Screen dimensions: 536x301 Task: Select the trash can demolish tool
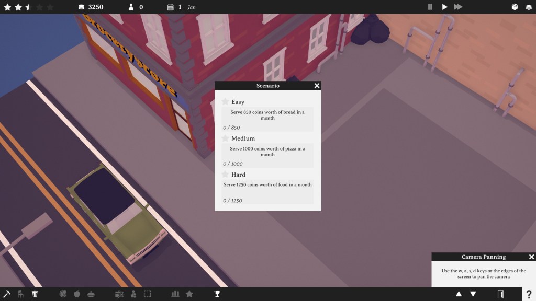coord(35,294)
